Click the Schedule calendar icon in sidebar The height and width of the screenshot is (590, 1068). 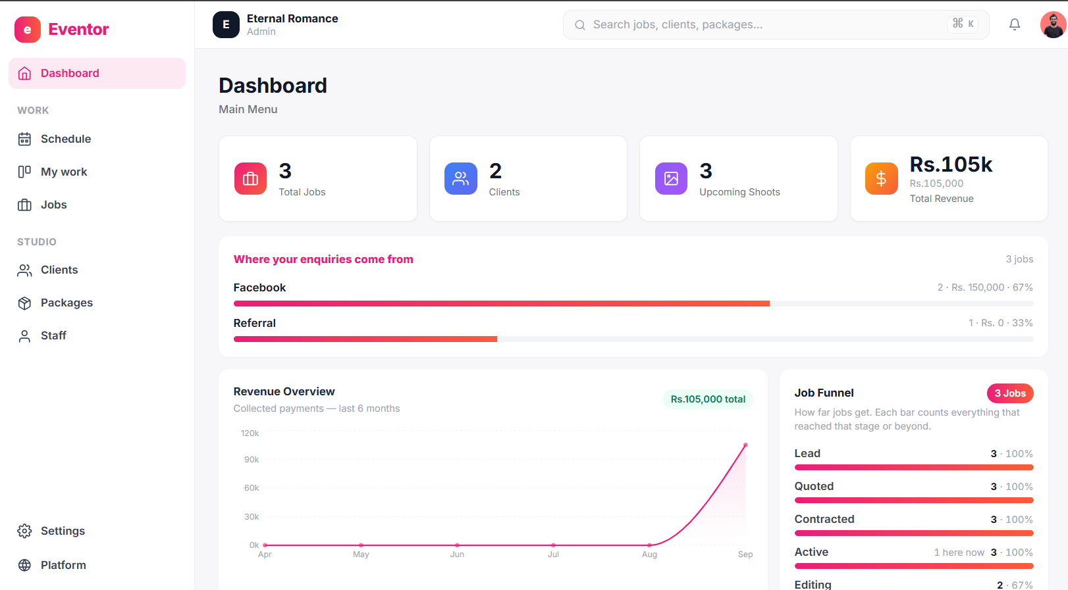24,139
